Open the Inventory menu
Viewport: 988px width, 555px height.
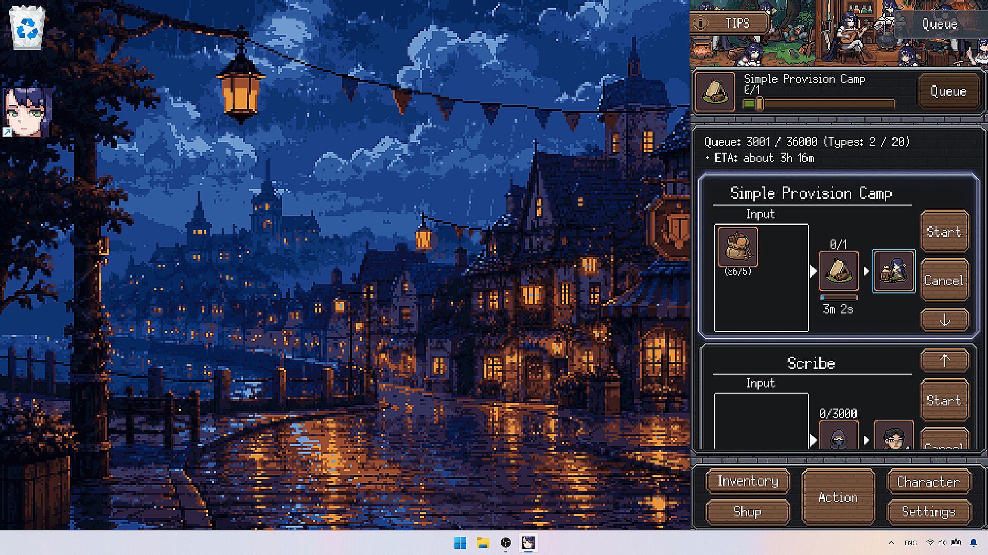[748, 481]
